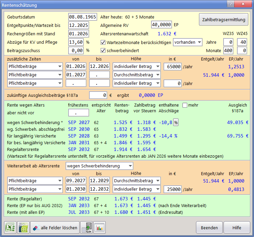
Task: Enable the 'mehr' checkbox
Action: pos(185,105)
